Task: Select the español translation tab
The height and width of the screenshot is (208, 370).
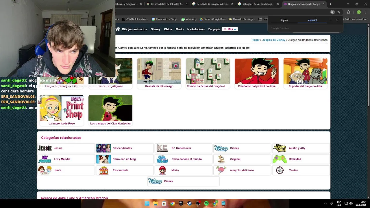Action: pos(312,20)
